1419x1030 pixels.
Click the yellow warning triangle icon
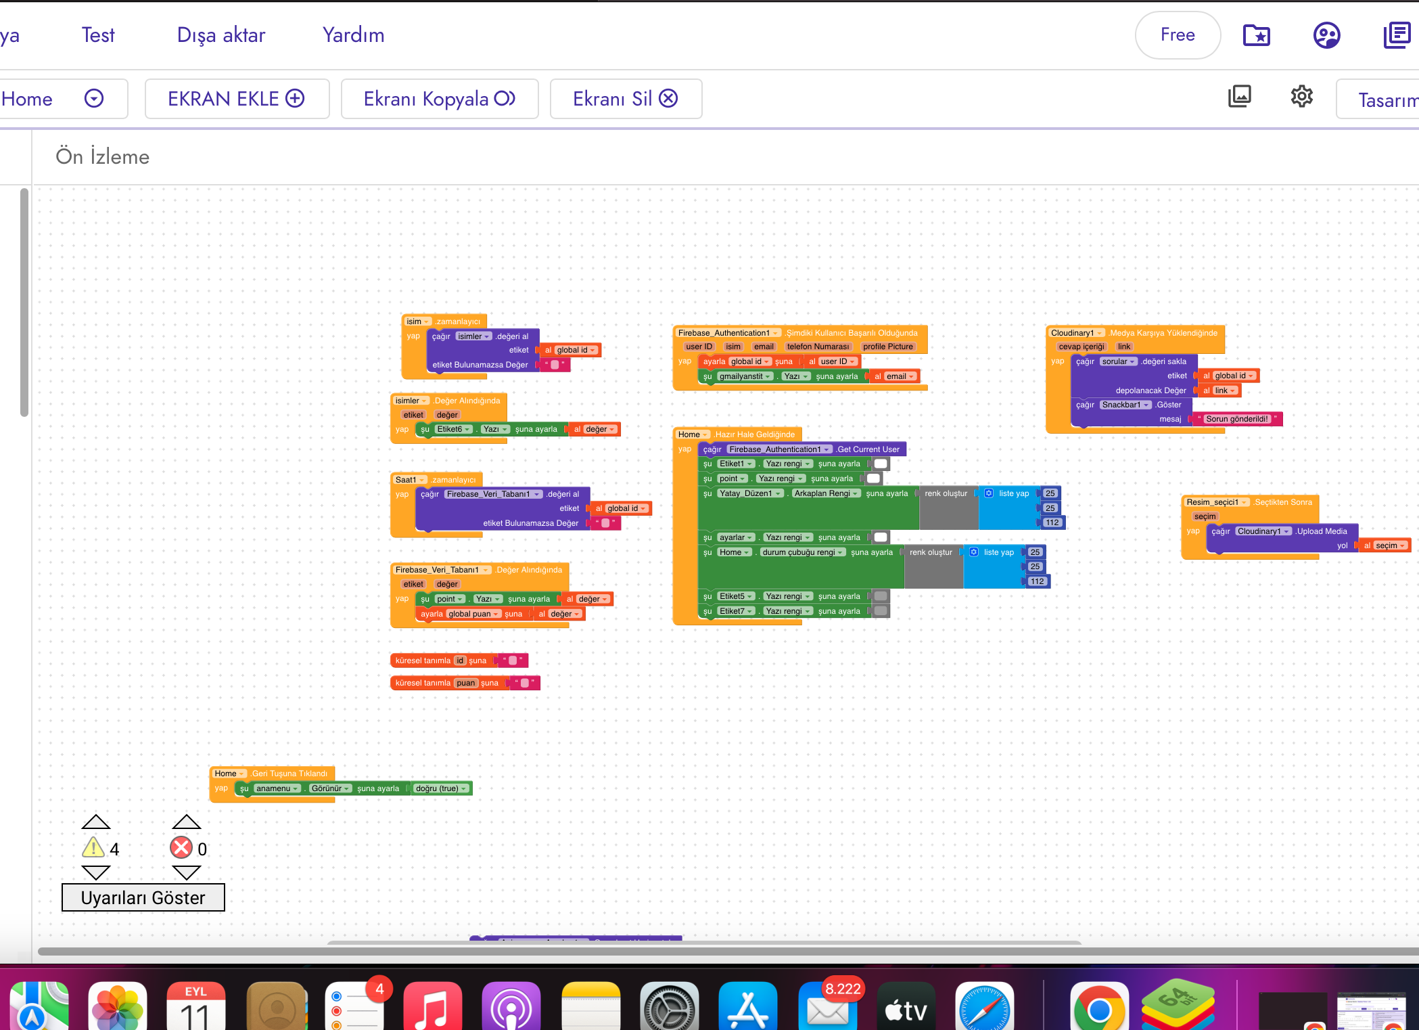pyautogui.click(x=93, y=848)
